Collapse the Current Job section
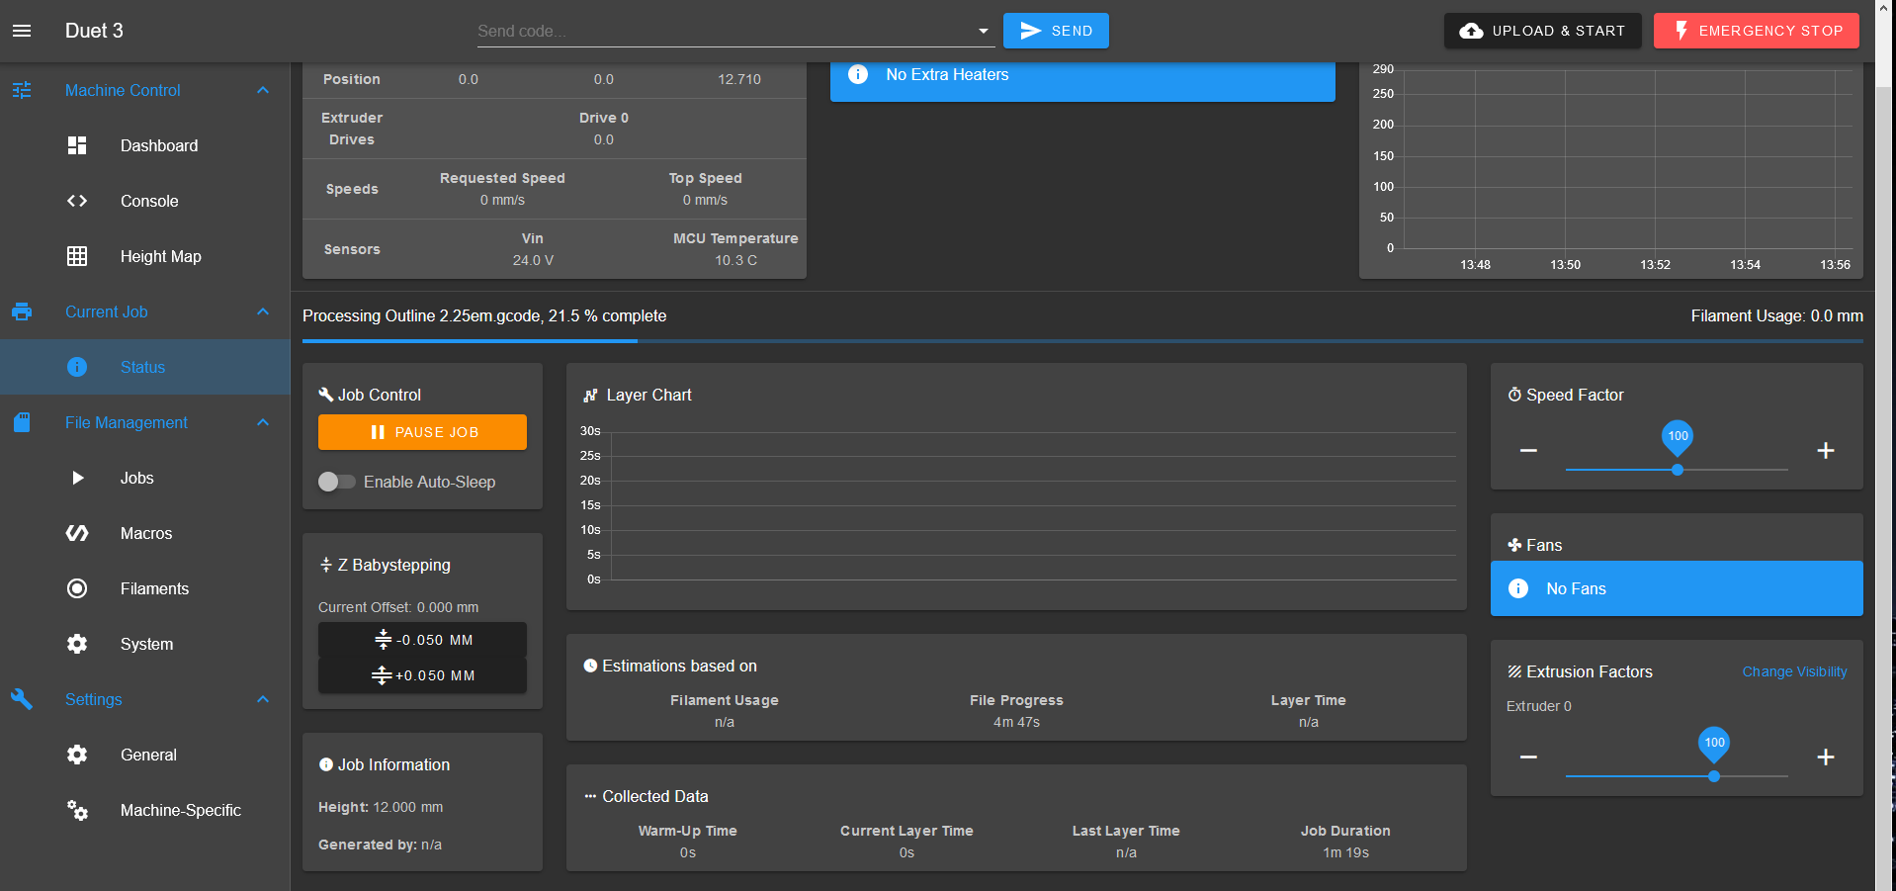The height and width of the screenshot is (891, 1896). pyautogui.click(x=263, y=312)
